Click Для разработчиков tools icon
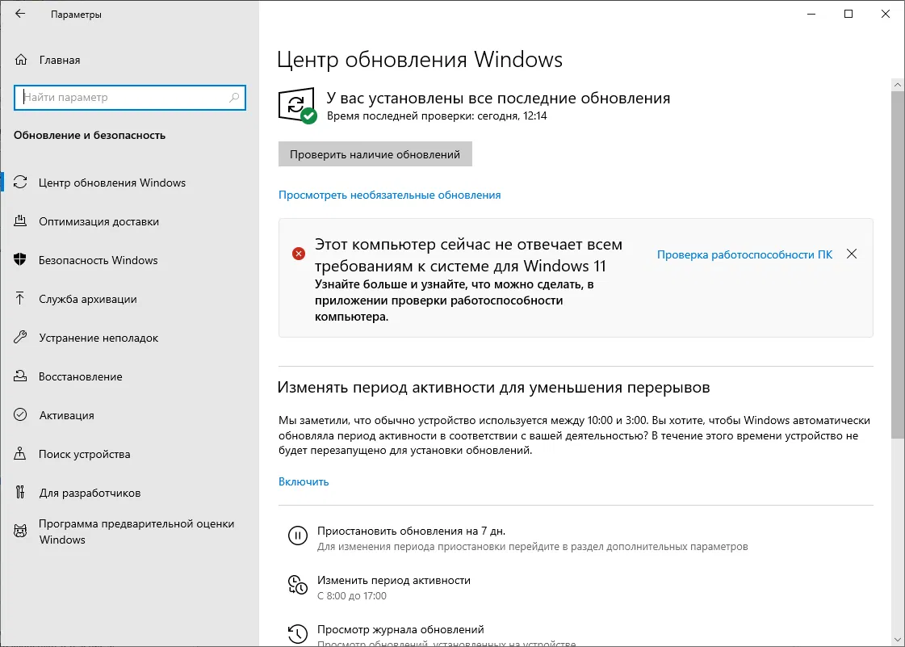The image size is (905, 647). 20,492
